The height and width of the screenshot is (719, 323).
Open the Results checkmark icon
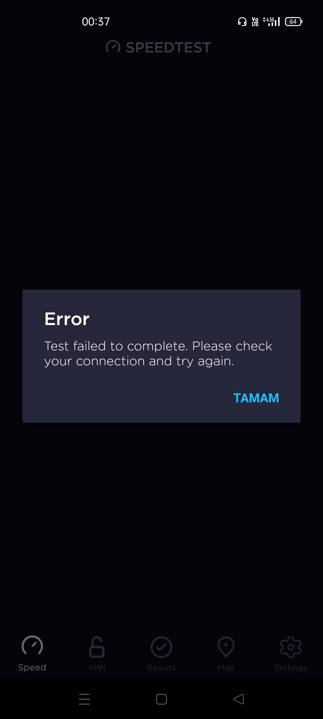161,647
